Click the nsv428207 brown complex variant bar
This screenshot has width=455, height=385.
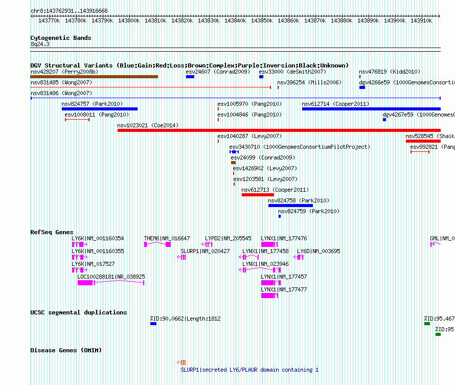click(94, 77)
